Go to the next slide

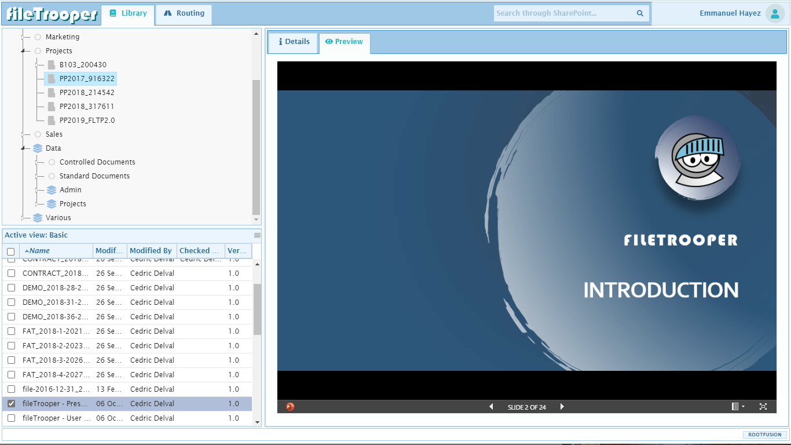point(562,407)
